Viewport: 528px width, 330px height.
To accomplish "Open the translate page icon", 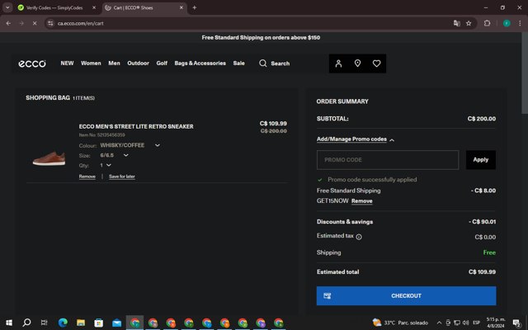I will [456, 23].
